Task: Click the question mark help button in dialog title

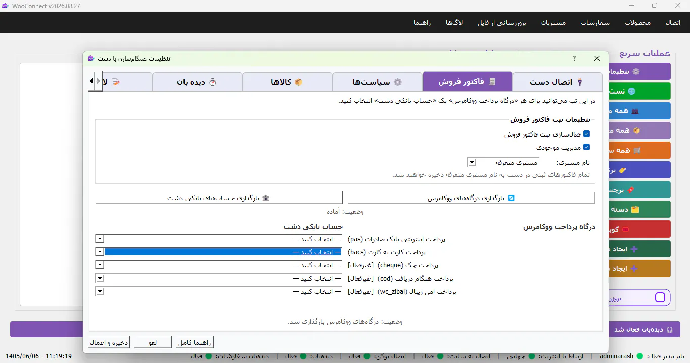Action: coord(574,58)
